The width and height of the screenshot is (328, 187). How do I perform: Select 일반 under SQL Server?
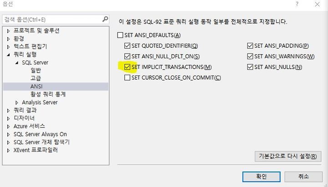tap(36, 71)
